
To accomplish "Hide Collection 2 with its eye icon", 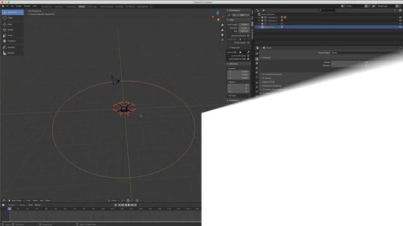I will (x=400, y=21).
